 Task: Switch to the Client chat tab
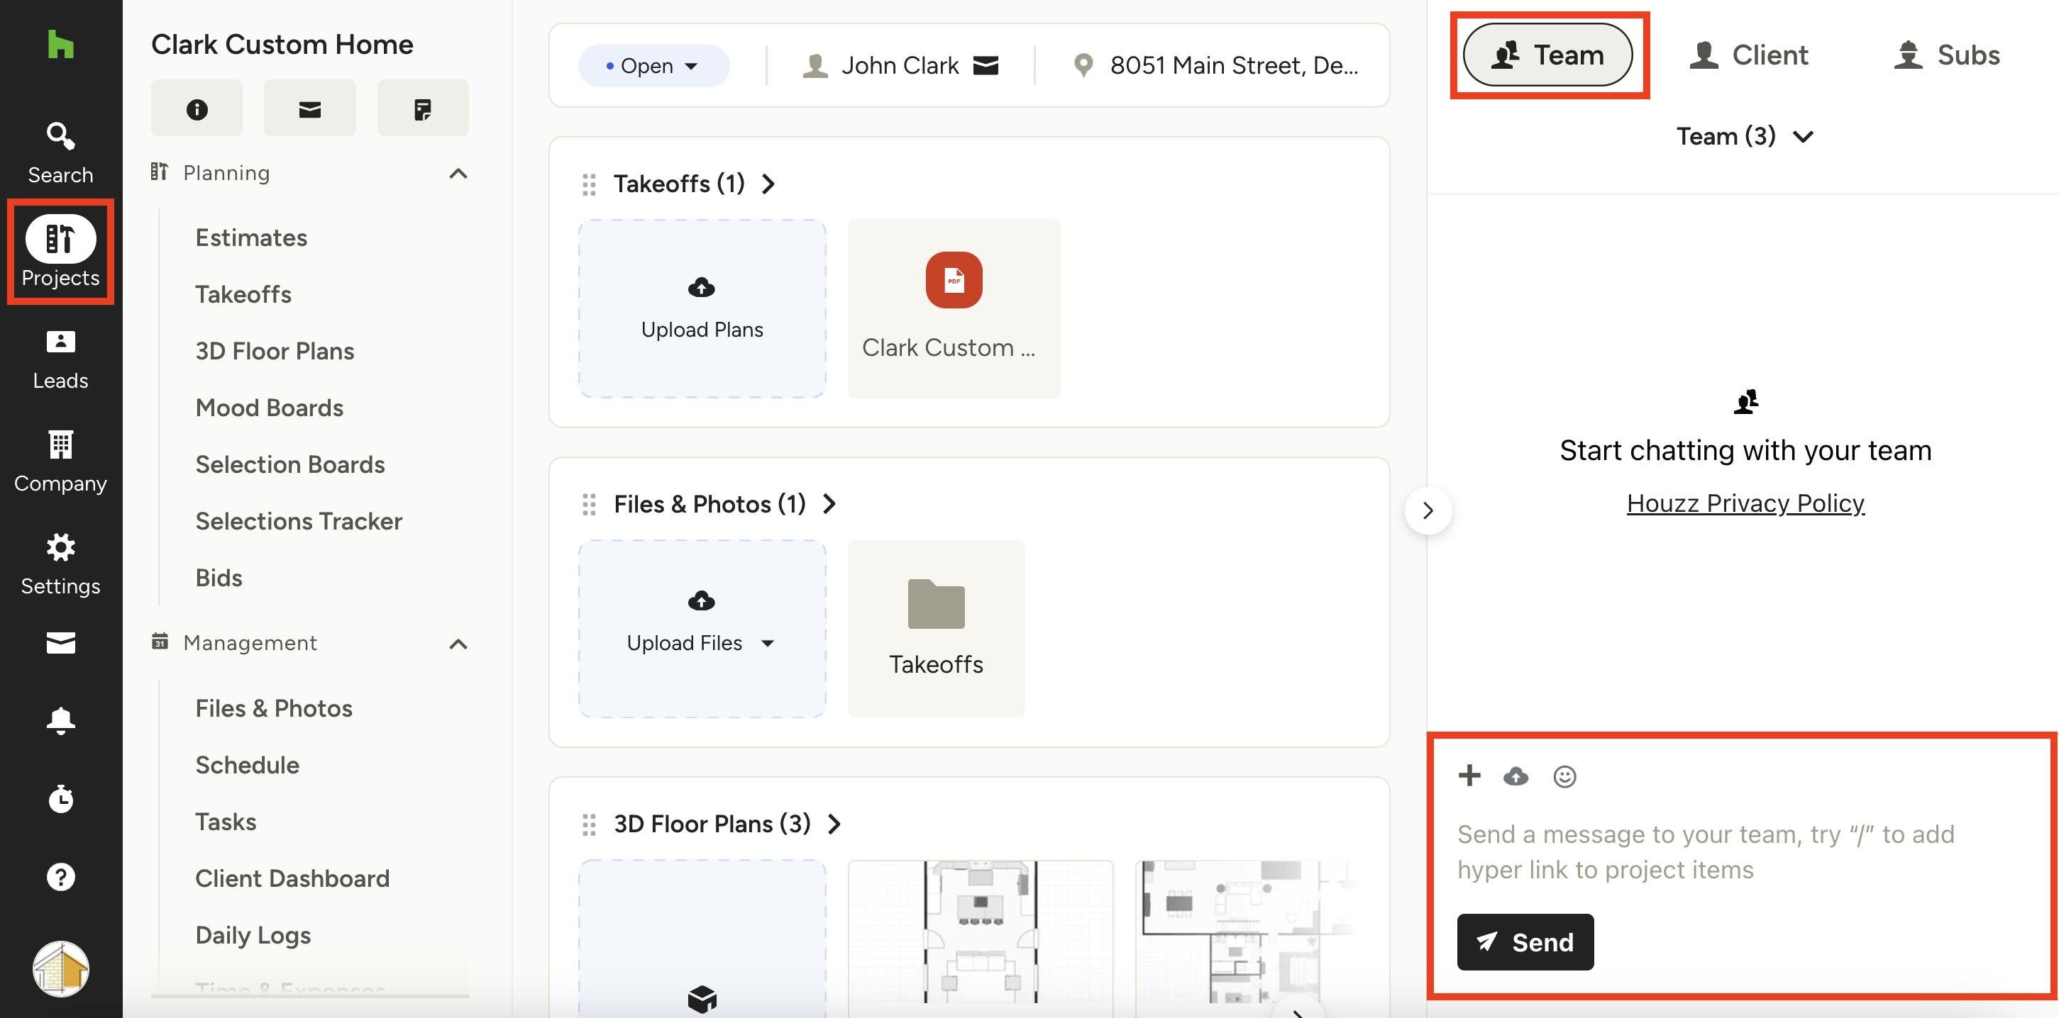(1748, 55)
